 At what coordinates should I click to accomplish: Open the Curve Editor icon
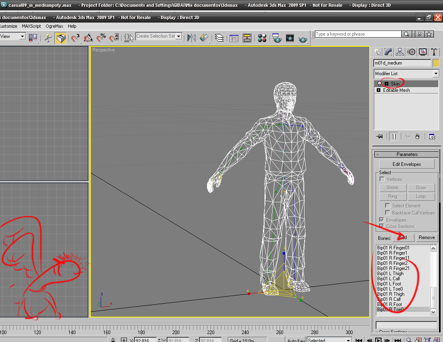point(234,38)
